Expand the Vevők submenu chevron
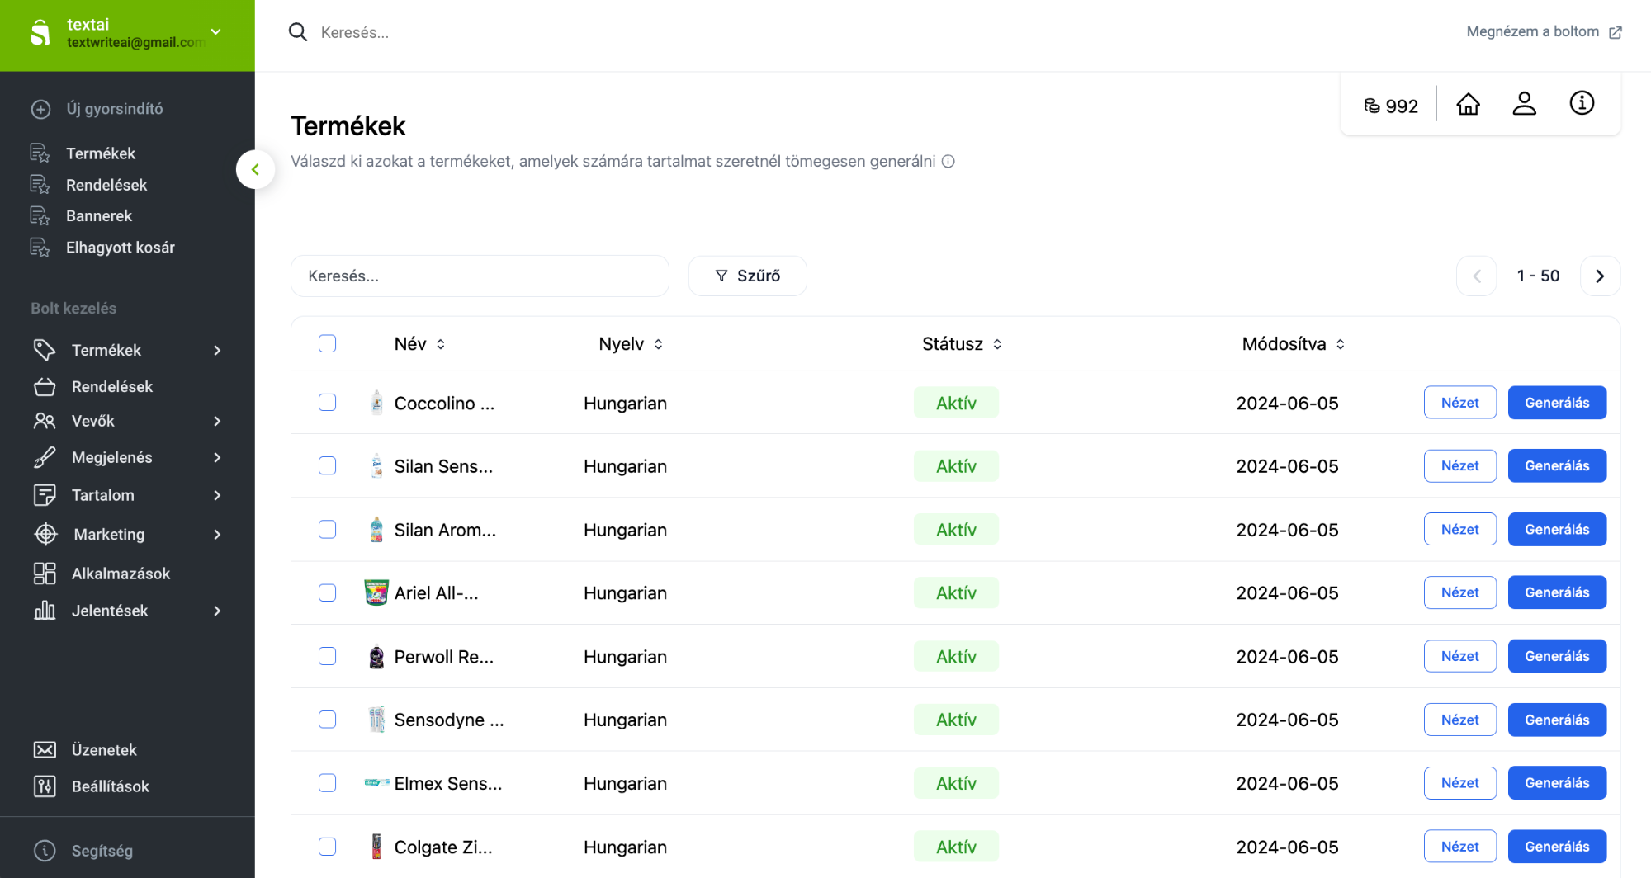1651x878 pixels. coord(217,422)
